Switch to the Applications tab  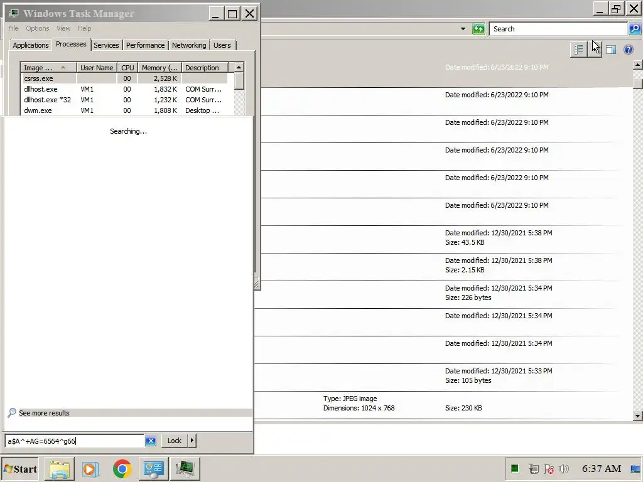point(30,45)
